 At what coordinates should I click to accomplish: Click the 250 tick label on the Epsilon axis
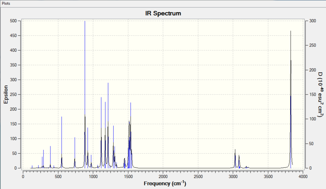[x=13, y=94]
